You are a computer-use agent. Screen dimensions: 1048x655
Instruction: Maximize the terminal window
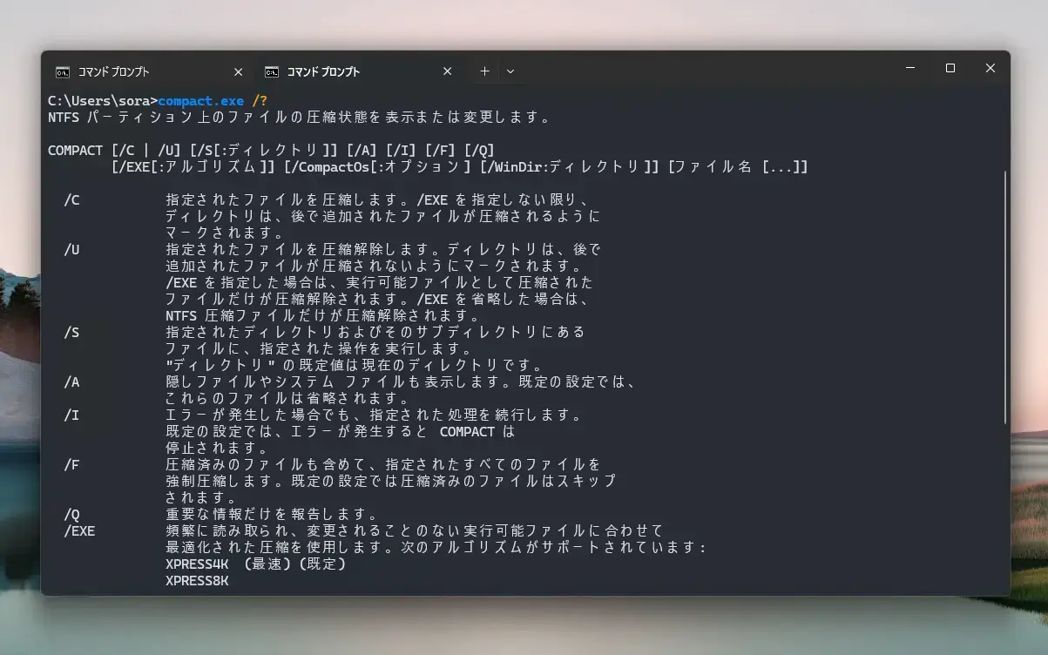point(950,68)
